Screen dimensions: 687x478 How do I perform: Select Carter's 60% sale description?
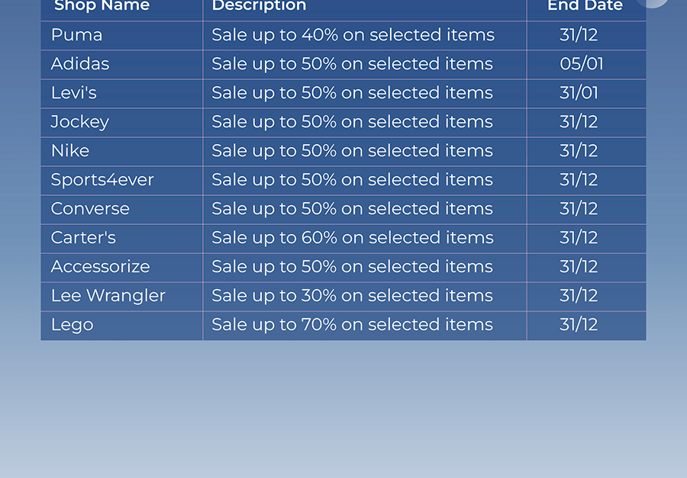point(352,238)
